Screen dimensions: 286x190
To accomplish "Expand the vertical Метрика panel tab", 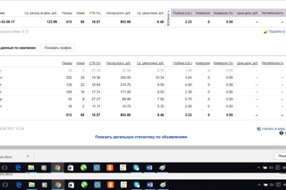I will [x=168, y=18].
